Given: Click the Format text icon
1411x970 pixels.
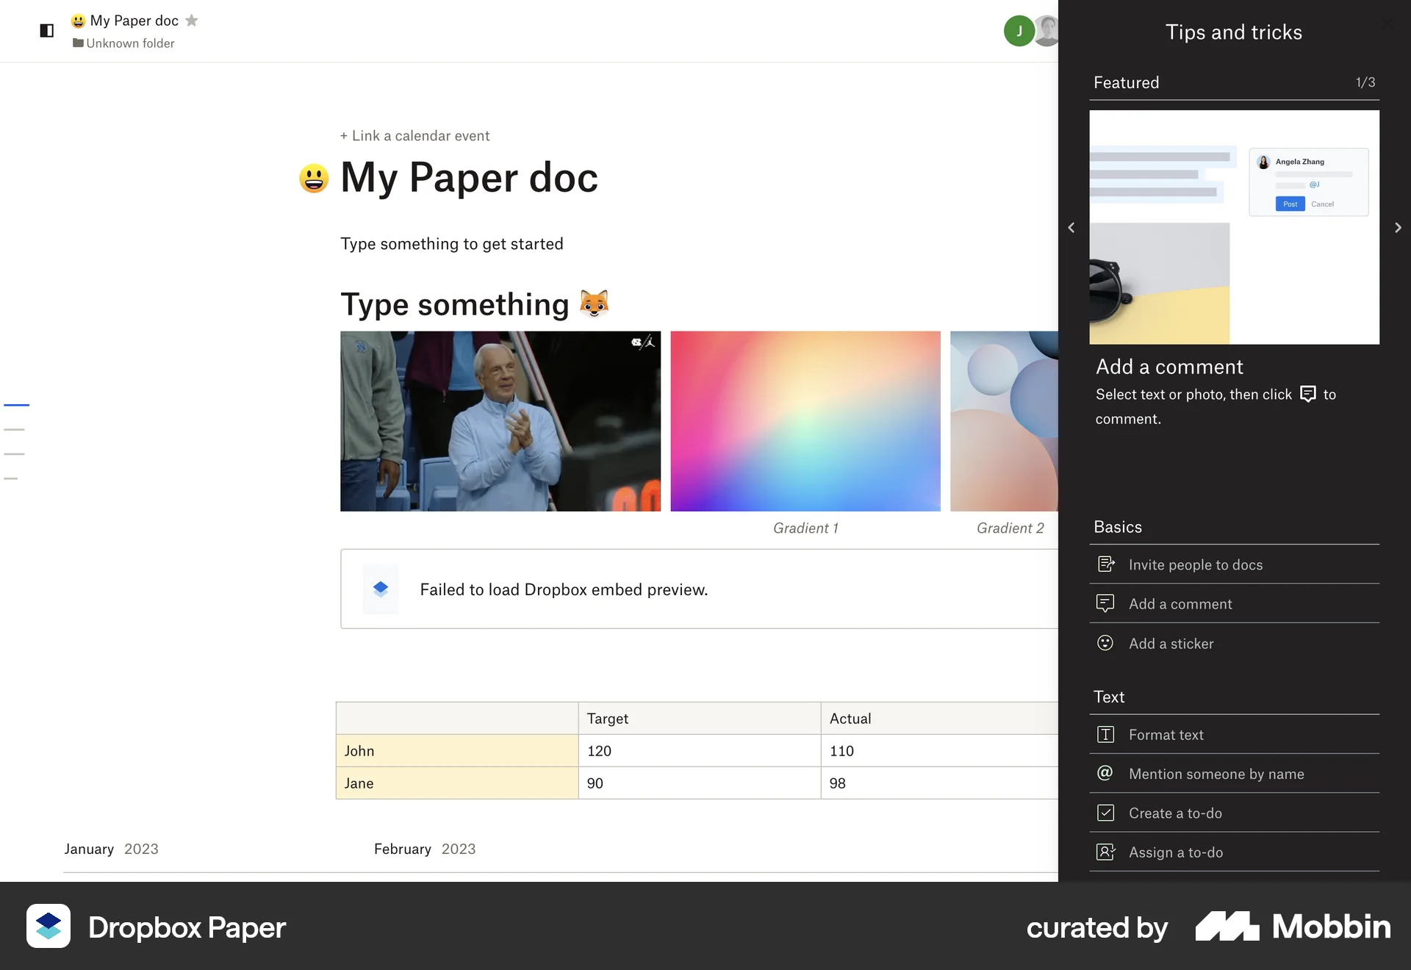Looking at the screenshot, I should pos(1105,734).
